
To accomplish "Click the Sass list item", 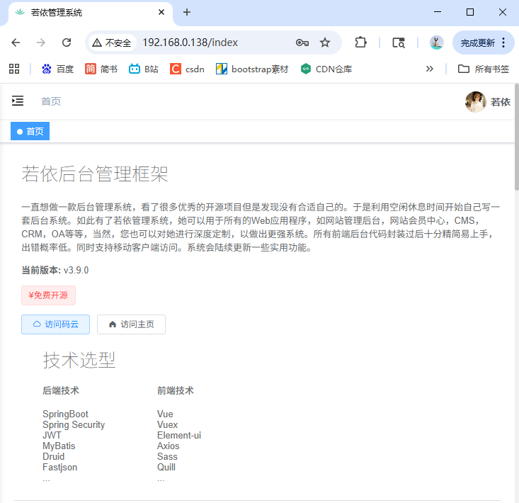I will tap(167, 456).
